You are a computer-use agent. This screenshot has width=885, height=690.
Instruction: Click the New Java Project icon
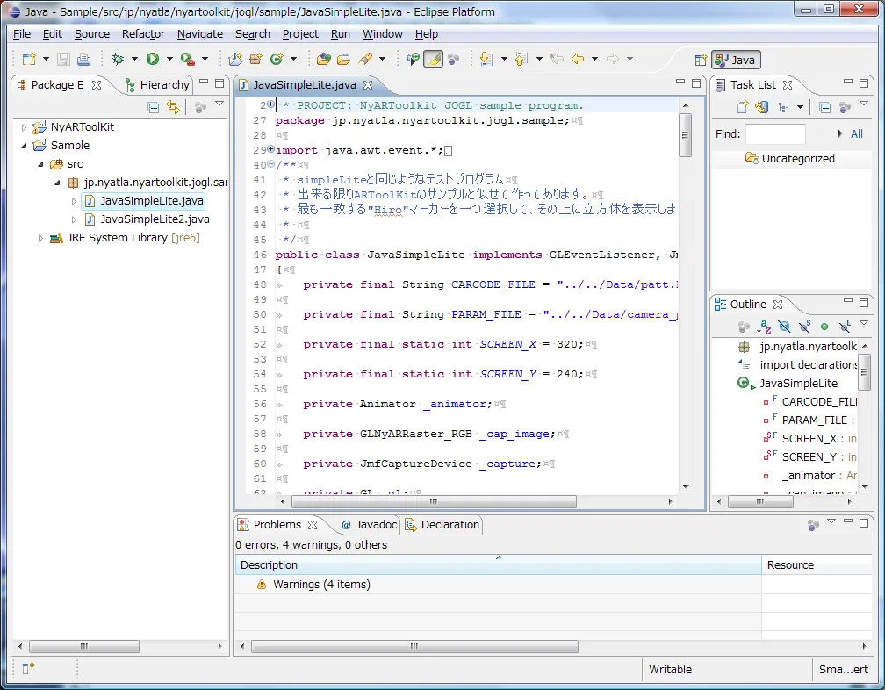pos(234,59)
